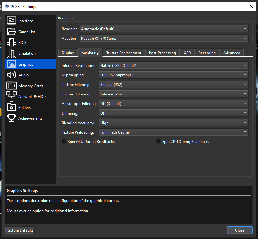
Task: Select the Graphics settings icon
Action: click(11, 64)
